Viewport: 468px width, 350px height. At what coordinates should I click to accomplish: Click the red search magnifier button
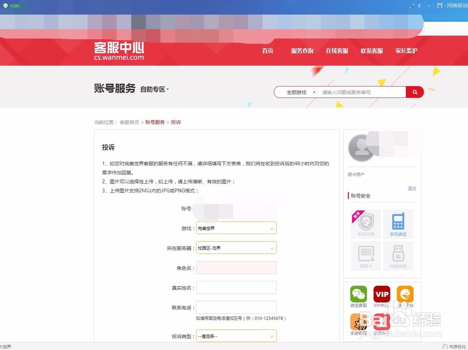pos(415,92)
